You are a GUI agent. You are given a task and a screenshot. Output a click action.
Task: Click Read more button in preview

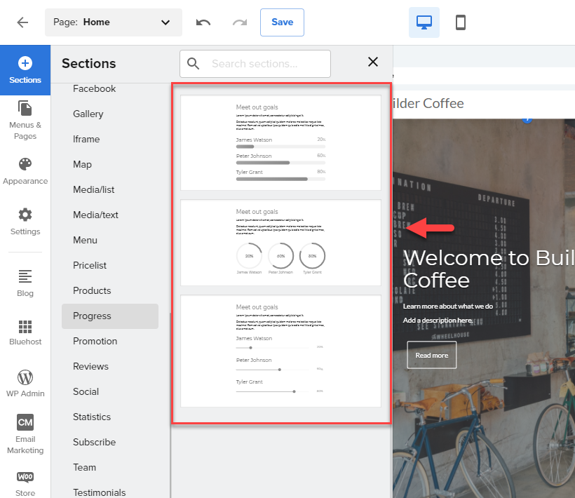click(x=432, y=355)
